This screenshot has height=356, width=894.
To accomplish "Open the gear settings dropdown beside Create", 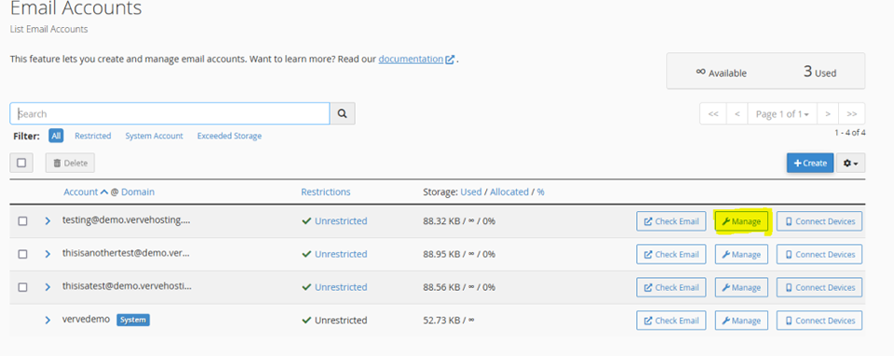I will (x=850, y=164).
